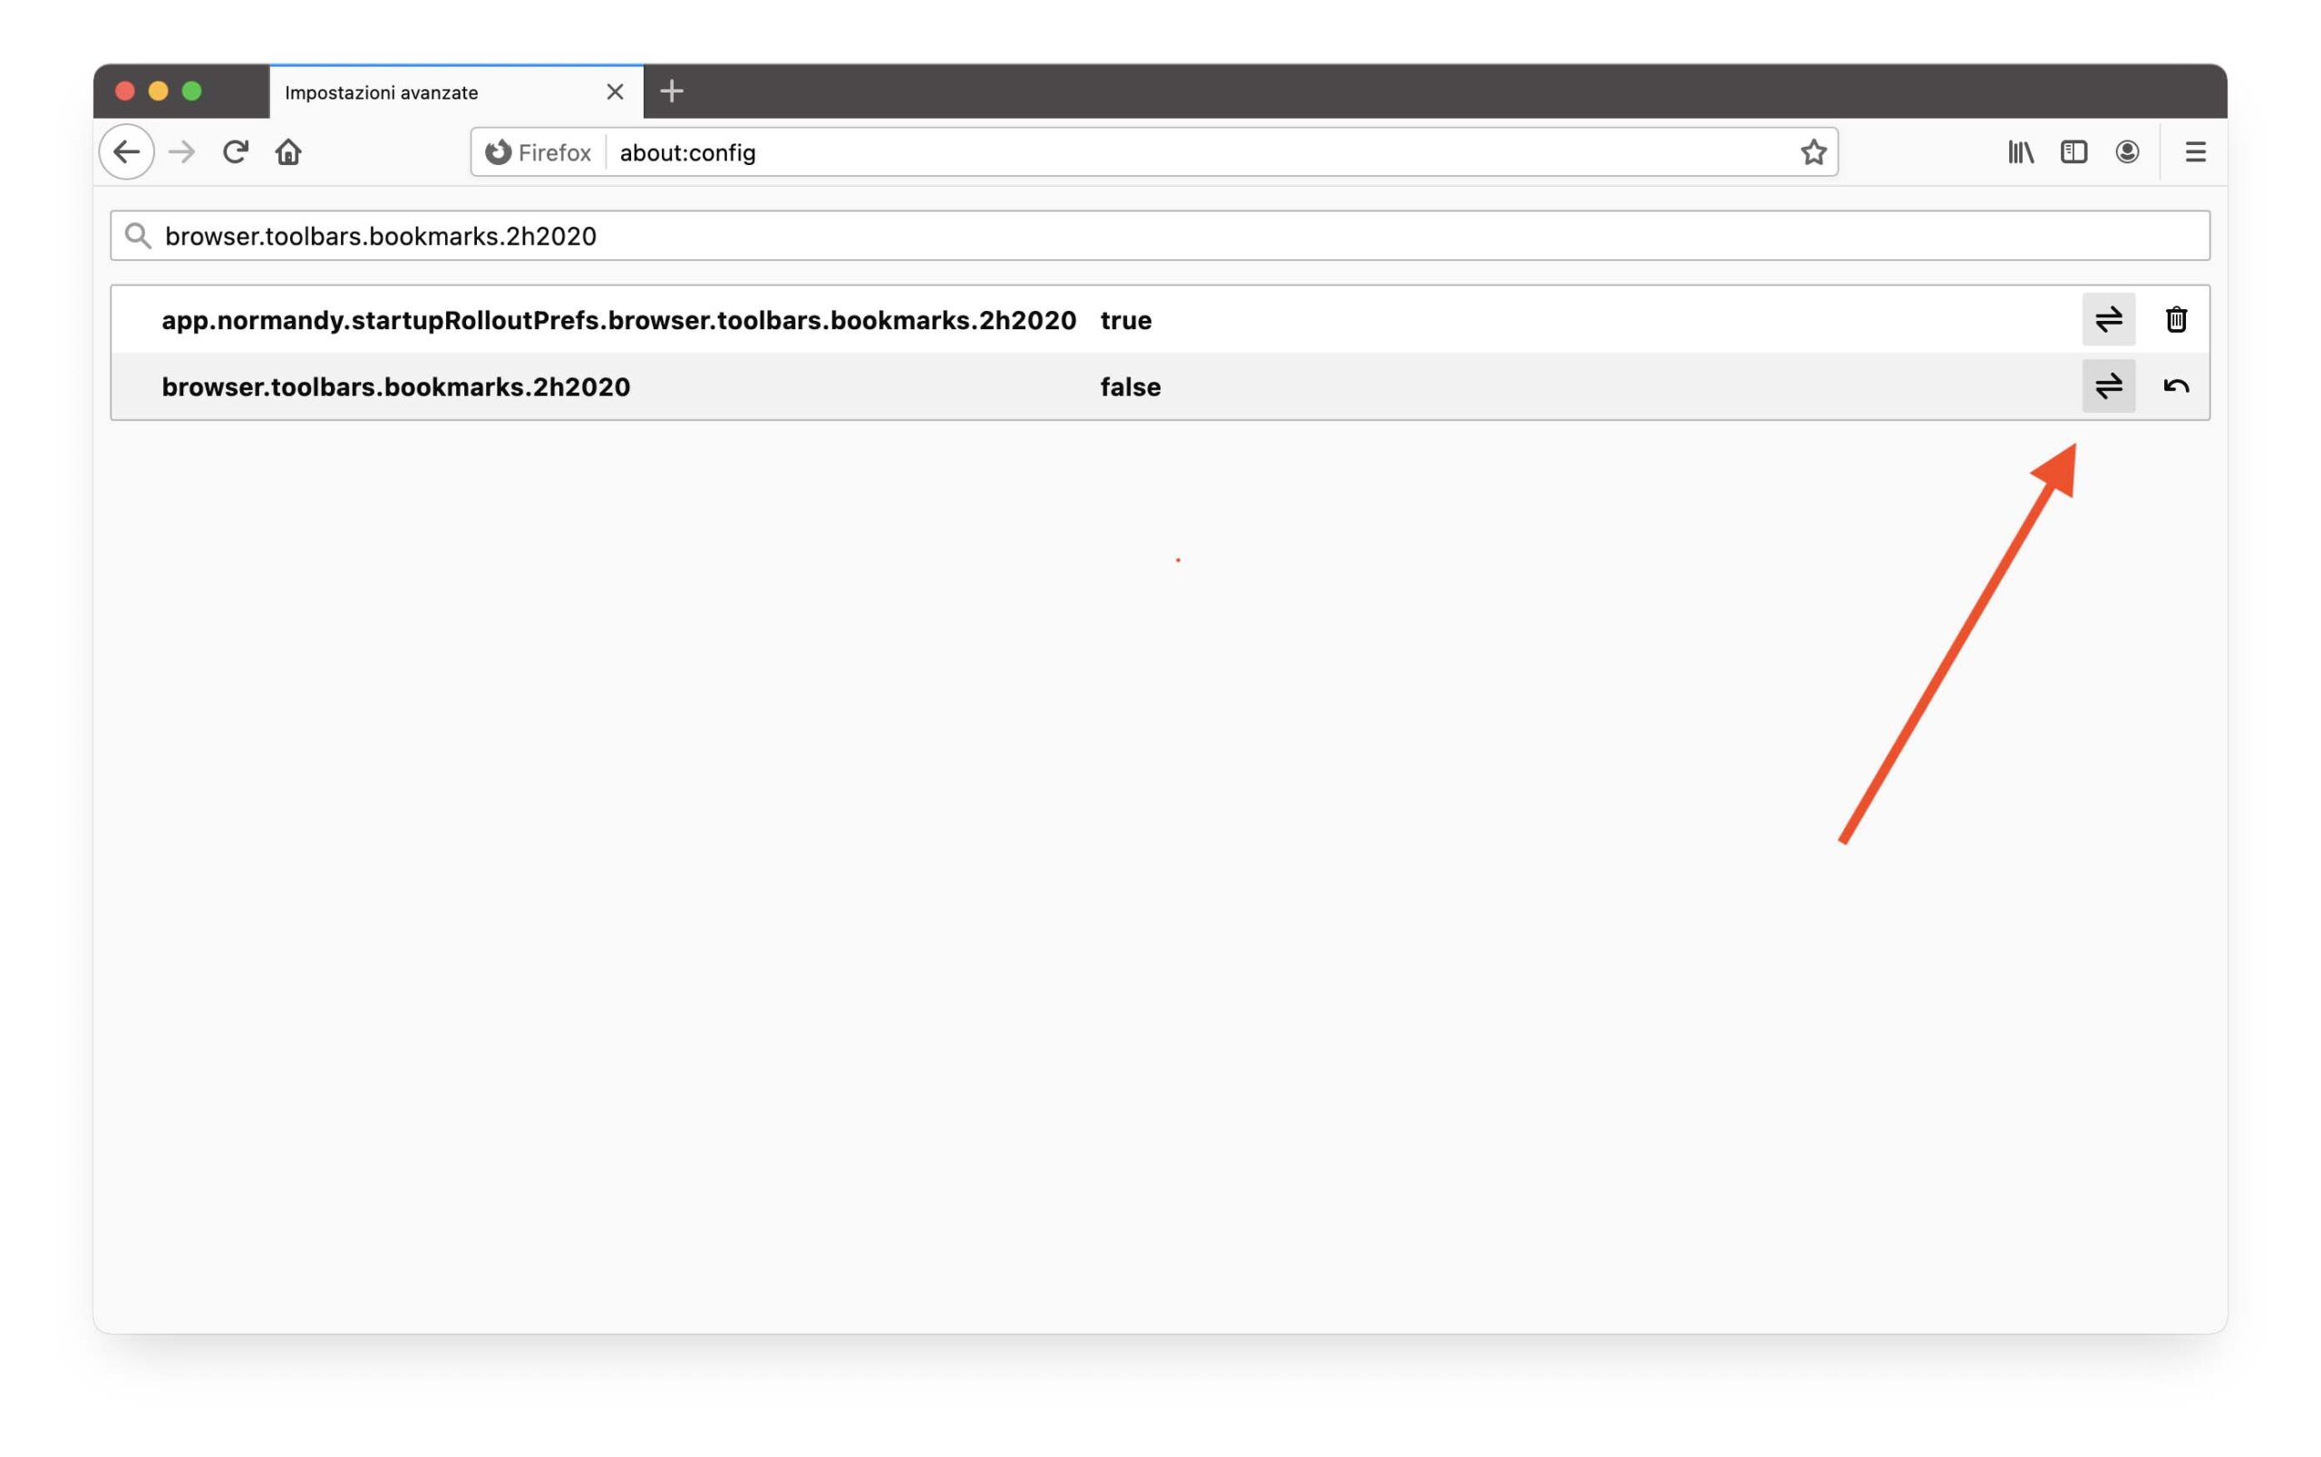Toggle browser.toolbars.bookmarks.2h2020 preference value
This screenshot has width=2321, height=1457.
coord(2108,386)
